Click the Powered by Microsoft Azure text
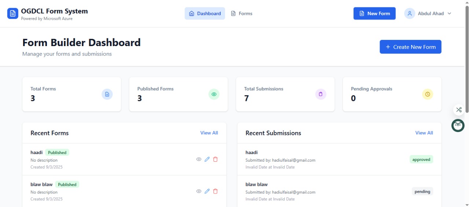469x207 pixels. (x=47, y=19)
